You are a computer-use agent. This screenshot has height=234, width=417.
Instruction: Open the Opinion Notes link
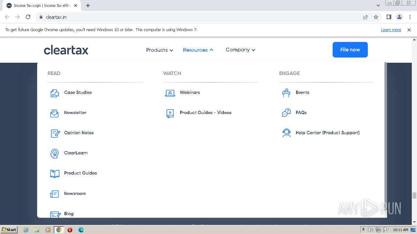pyautogui.click(x=79, y=133)
